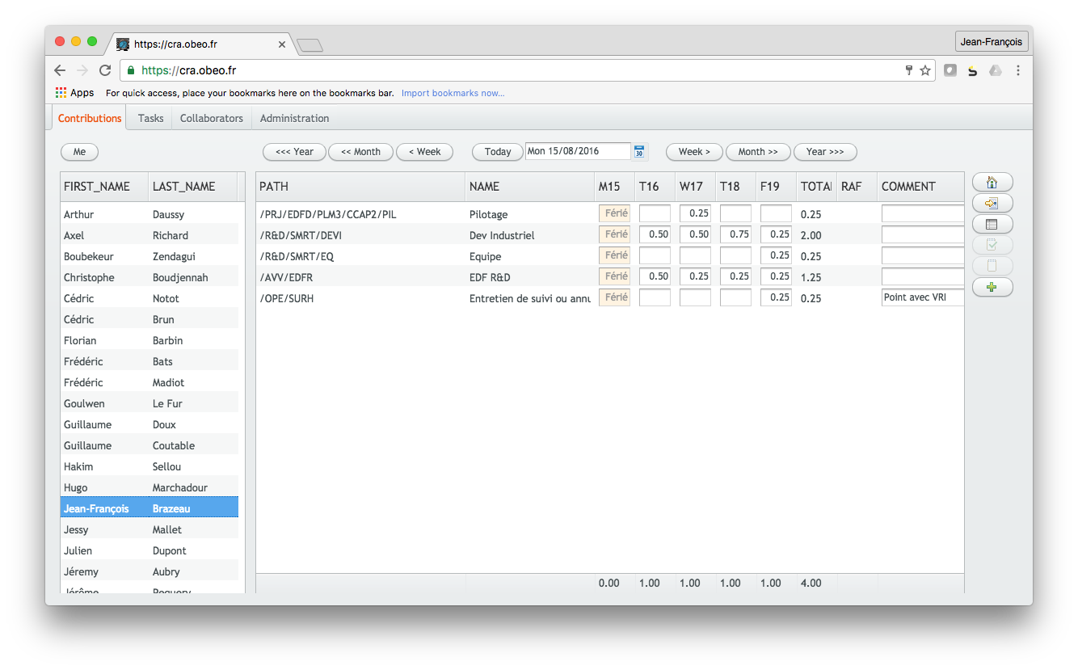Click the date field showing Mon 15/08/2016
The height and width of the screenshot is (670, 1078).
point(578,152)
